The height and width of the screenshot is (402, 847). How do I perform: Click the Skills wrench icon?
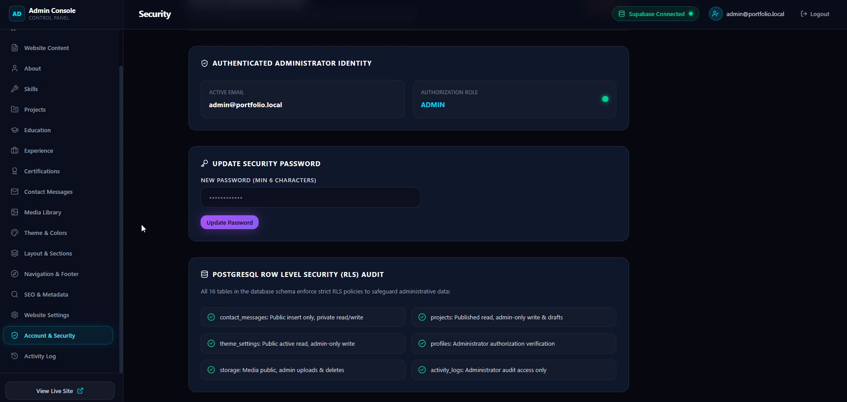(x=15, y=89)
